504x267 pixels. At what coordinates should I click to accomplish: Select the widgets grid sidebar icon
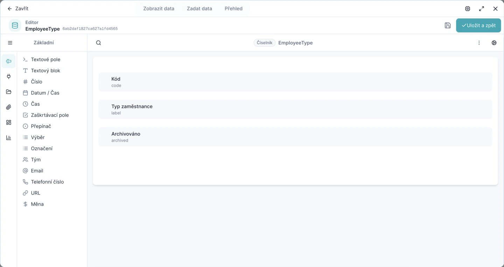[x=9, y=122]
